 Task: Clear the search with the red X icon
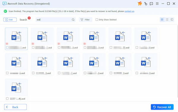click(x=29, y=18)
